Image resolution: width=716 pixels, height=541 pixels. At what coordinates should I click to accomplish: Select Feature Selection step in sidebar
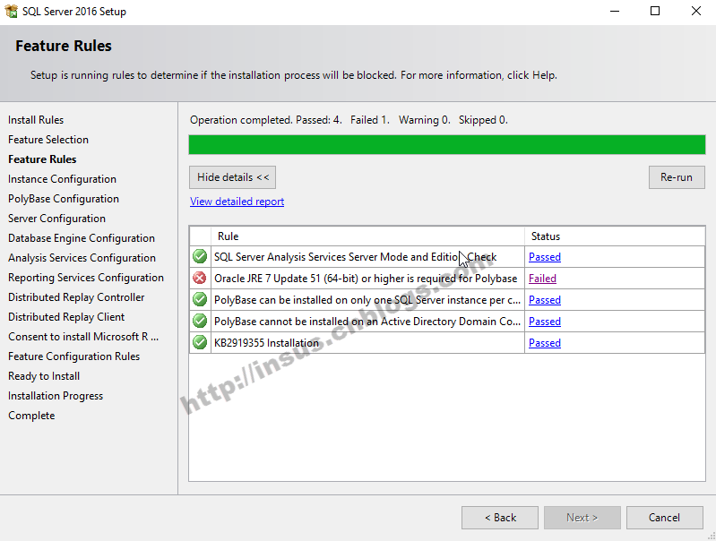tap(48, 139)
